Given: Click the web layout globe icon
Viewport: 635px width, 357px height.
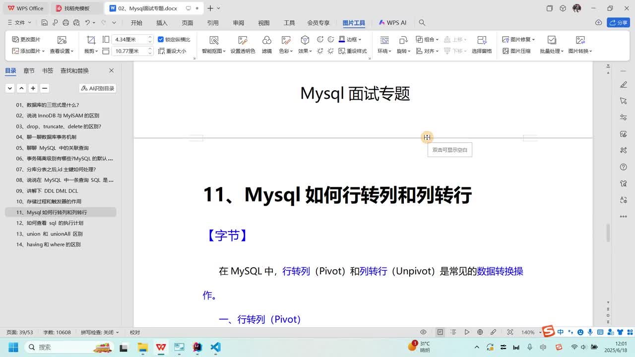Looking at the screenshot, I should 480,332.
